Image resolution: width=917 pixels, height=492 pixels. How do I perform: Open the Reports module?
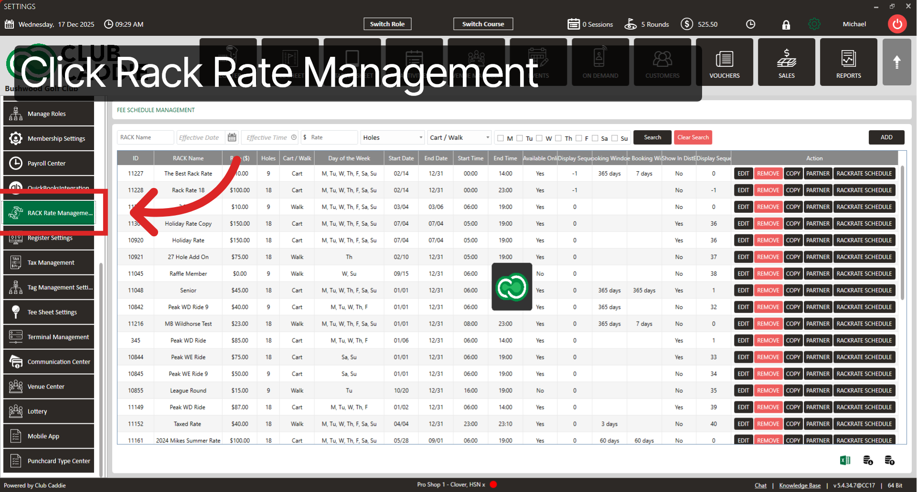tap(848, 63)
